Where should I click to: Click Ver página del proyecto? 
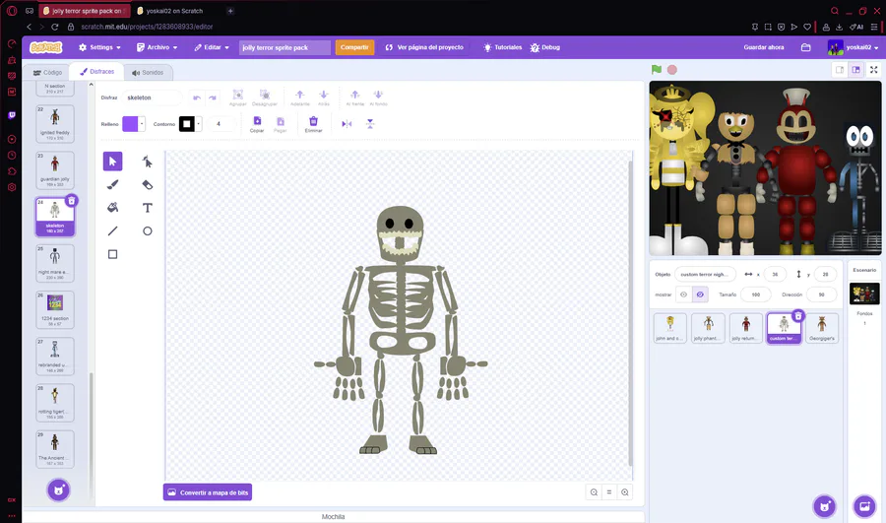tap(424, 47)
